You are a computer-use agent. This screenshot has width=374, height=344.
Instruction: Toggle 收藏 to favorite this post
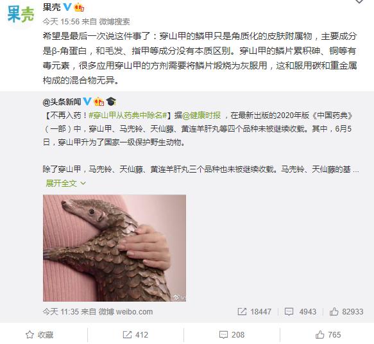(x=40, y=335)
